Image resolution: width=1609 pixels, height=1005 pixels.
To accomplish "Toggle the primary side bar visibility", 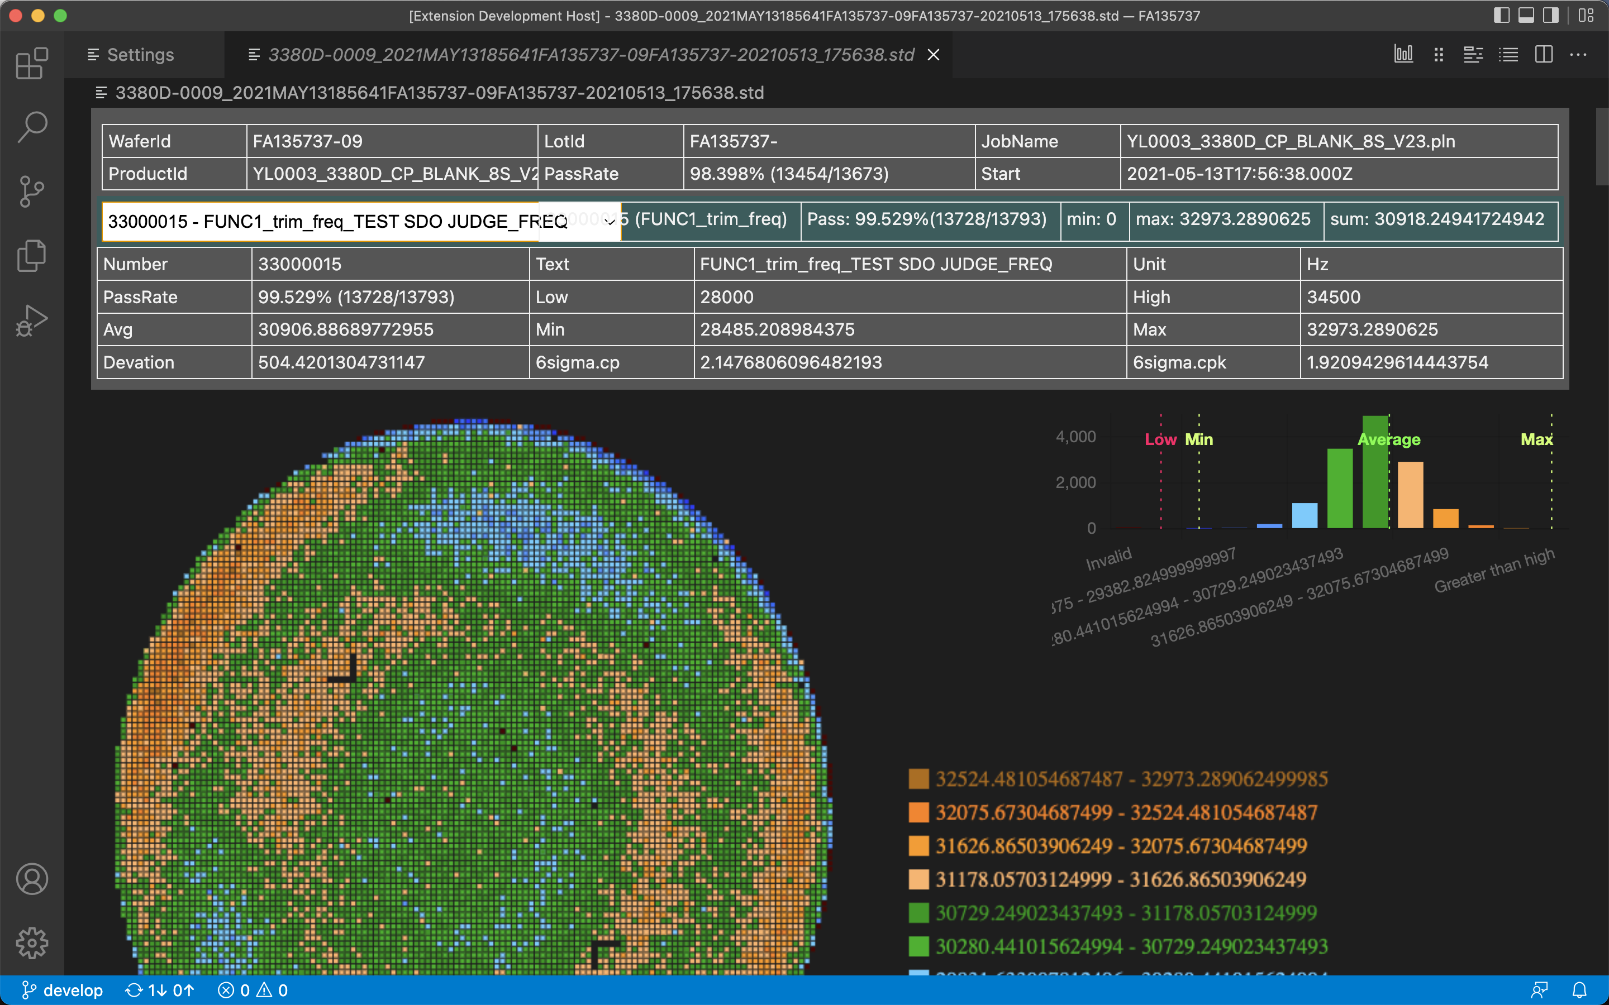I will (1501, 15).
